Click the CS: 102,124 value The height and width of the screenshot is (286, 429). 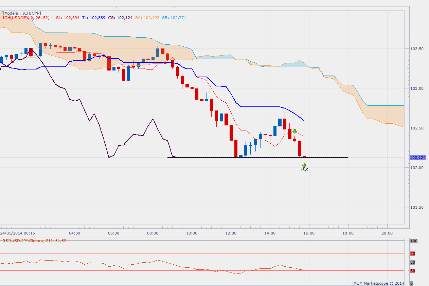coord(120,18)
